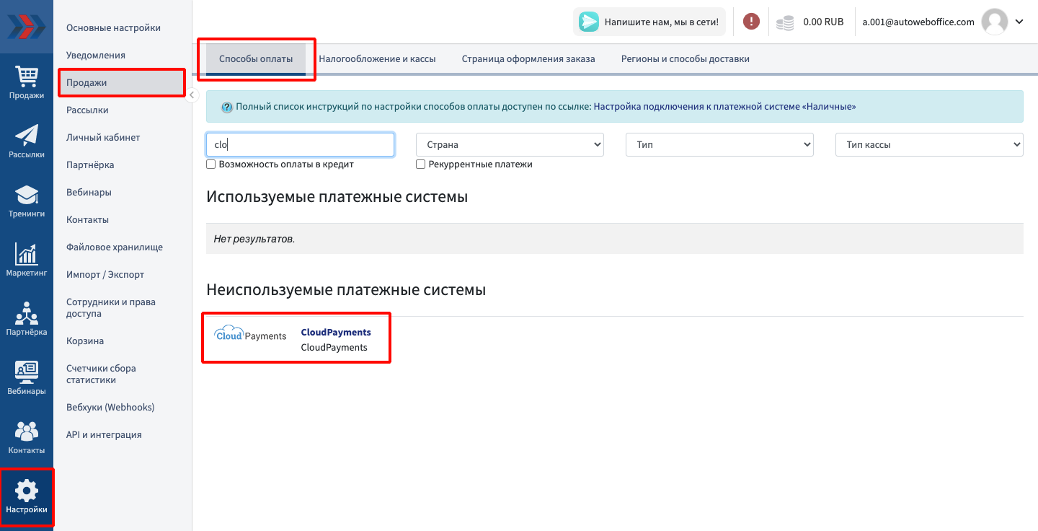Open user account menu chevron

coord(1019,22)
